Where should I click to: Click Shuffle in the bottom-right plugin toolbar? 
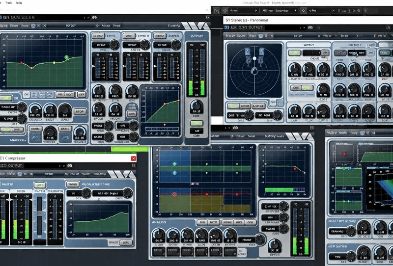point(343,133)
